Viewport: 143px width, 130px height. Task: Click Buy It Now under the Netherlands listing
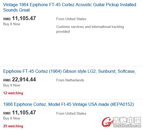pos(12,85)
